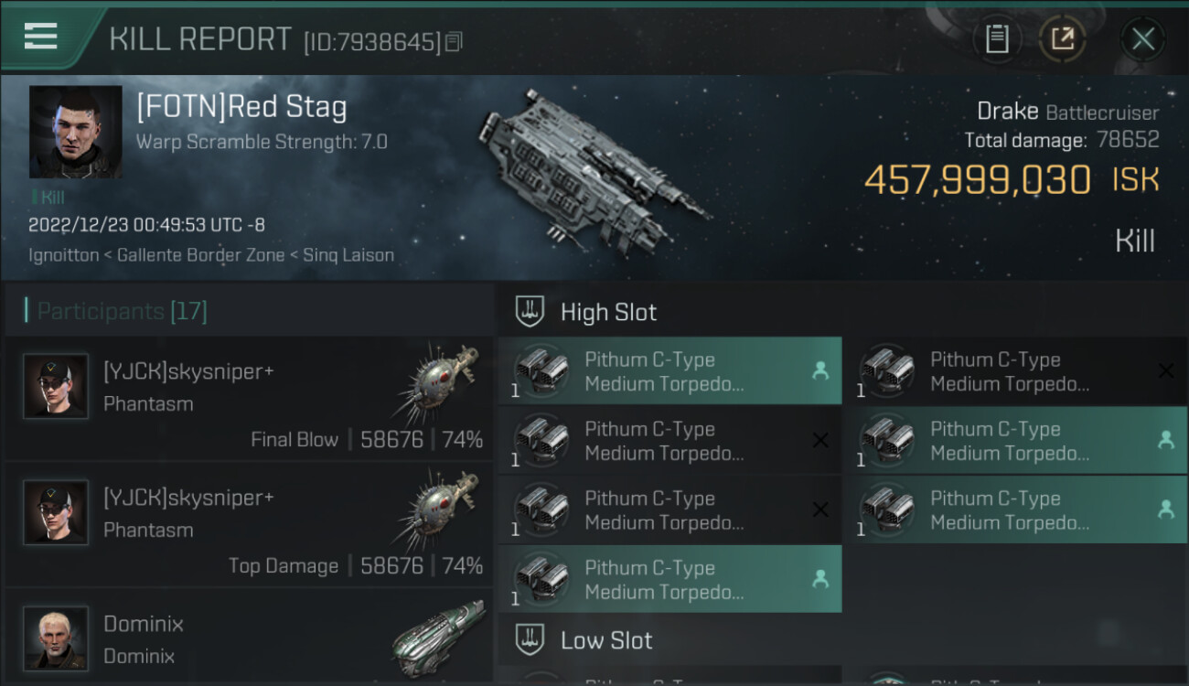Click person icon on last left torpedo launcher
Screen dimensions: 1189x686
pyautogui.click(x=819, y=579)
